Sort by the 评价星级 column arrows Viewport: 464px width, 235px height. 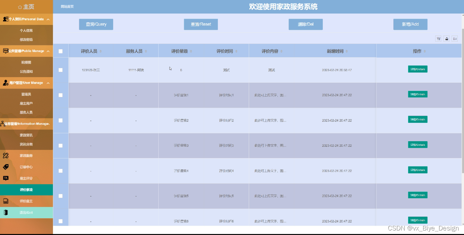191,51
